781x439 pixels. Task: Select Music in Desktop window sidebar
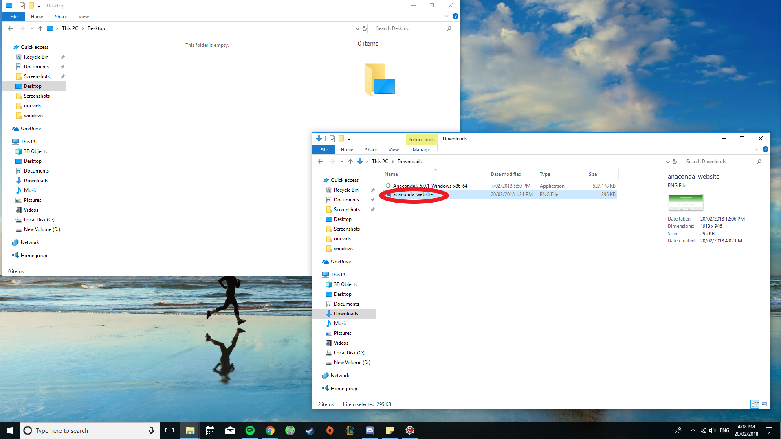click(x=30, y=190)
